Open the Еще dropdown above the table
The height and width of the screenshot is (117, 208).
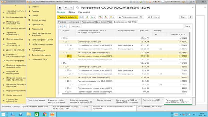click(187, 26)
